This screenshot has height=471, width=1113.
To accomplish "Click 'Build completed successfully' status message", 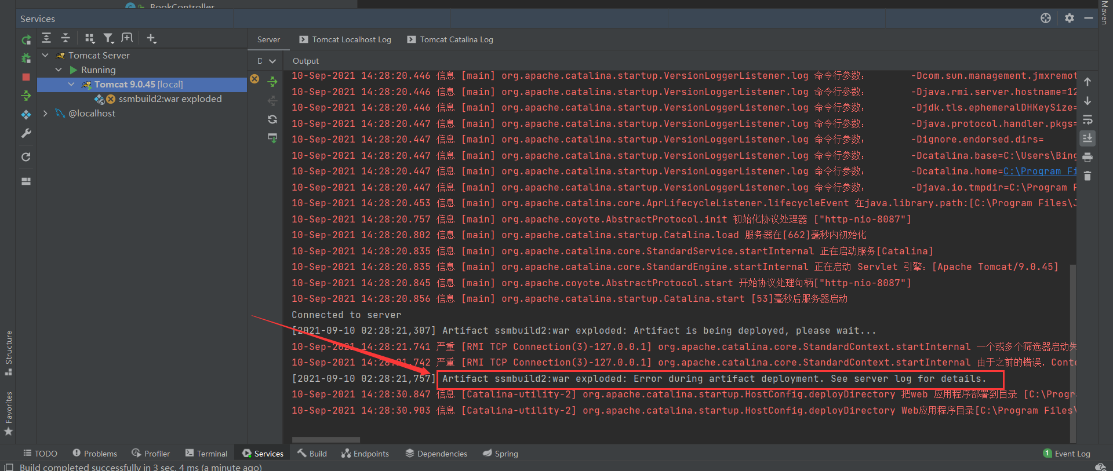I will click(x=141, y=467).
